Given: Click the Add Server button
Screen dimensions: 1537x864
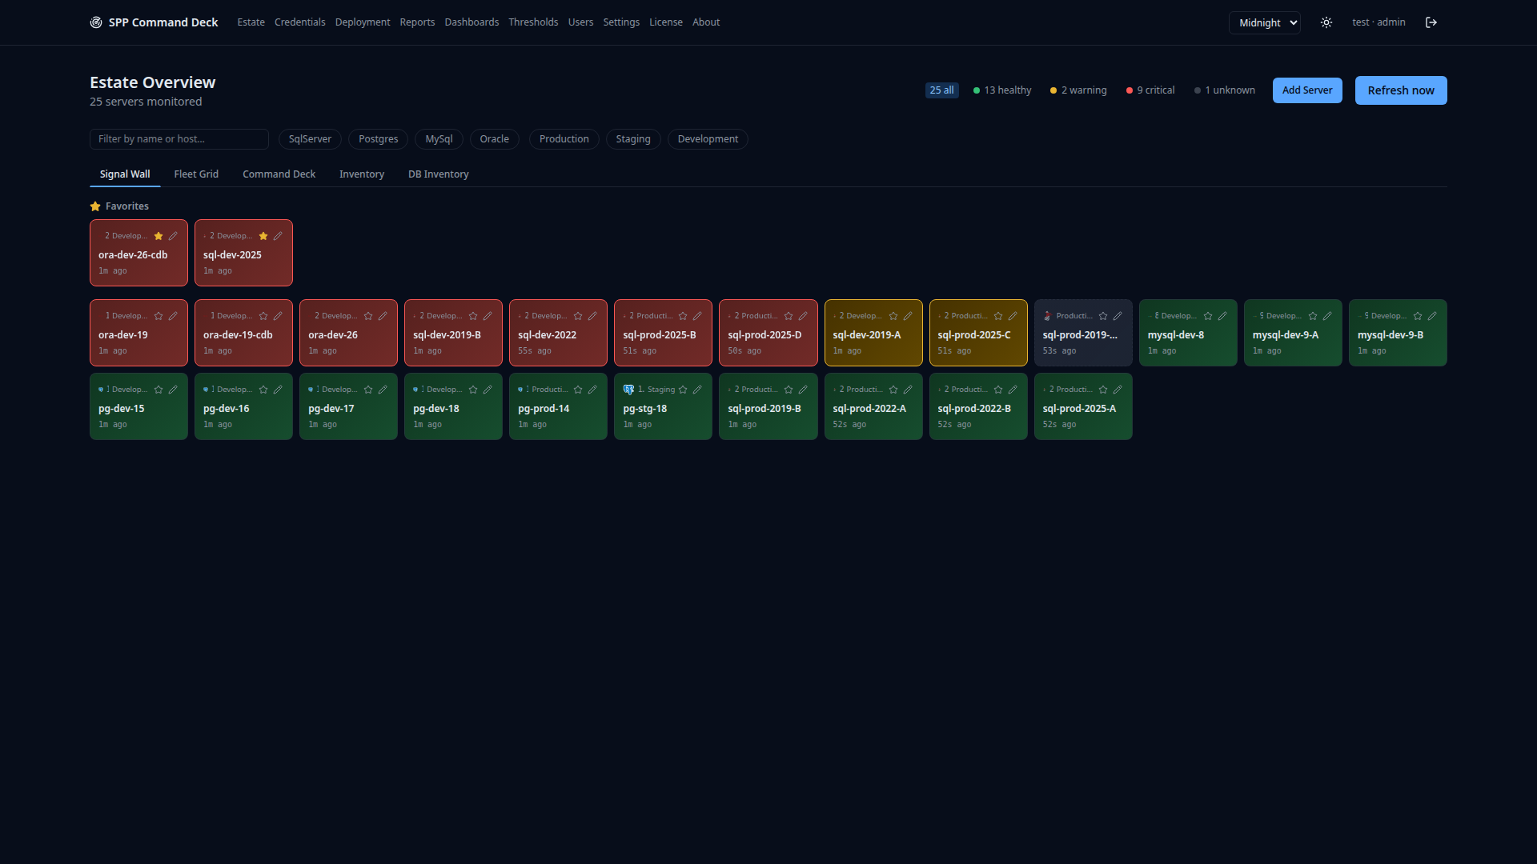Looking at the screenshot, I should (x=1307, y=90).
